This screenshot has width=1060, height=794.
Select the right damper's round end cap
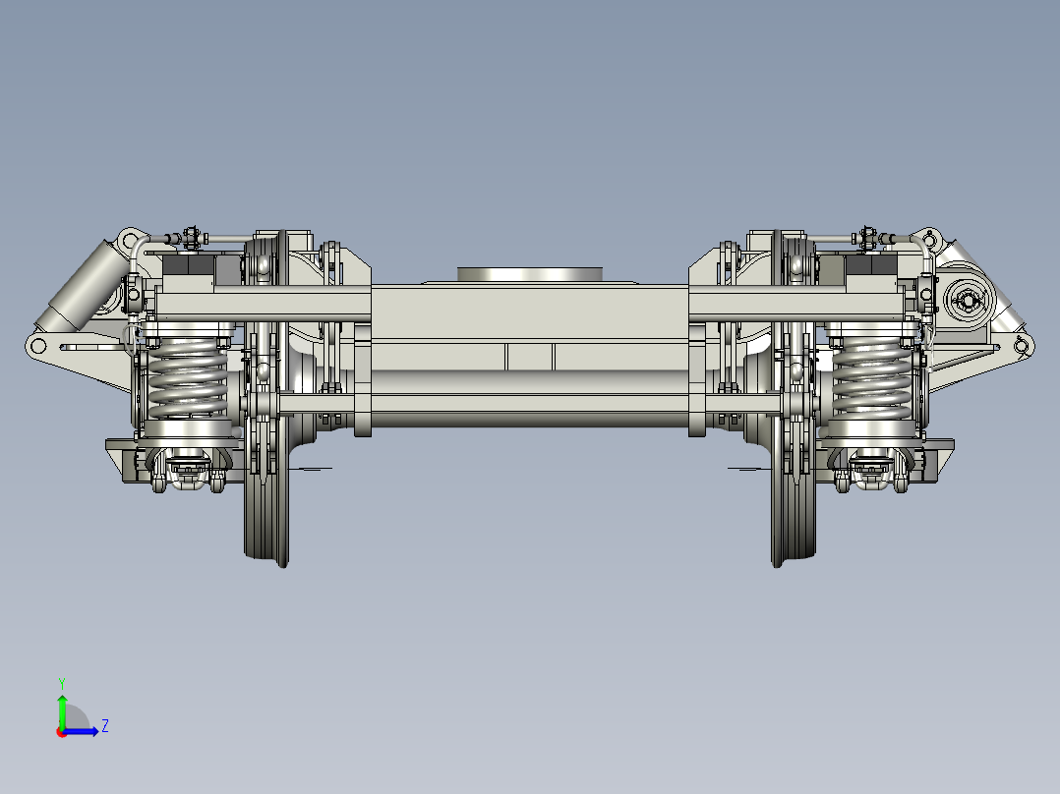point(967,302)
